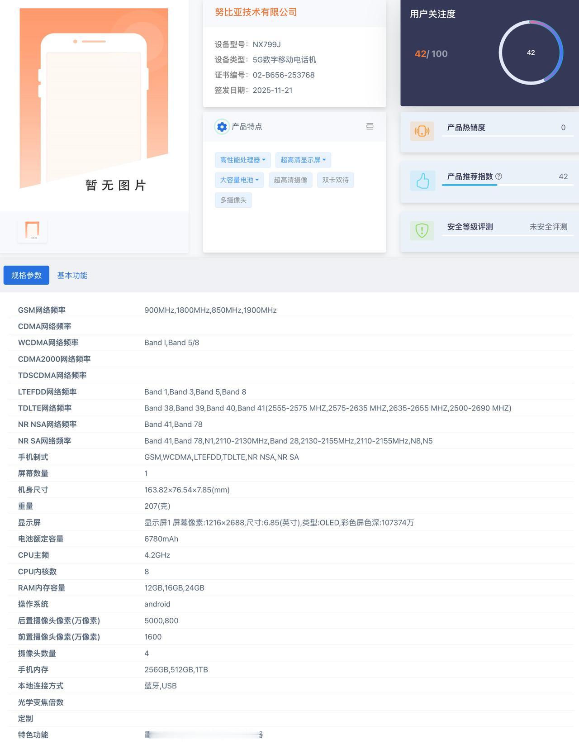
Task: Click the 光学变焦倍数 row label
Action: pos(41,702)
